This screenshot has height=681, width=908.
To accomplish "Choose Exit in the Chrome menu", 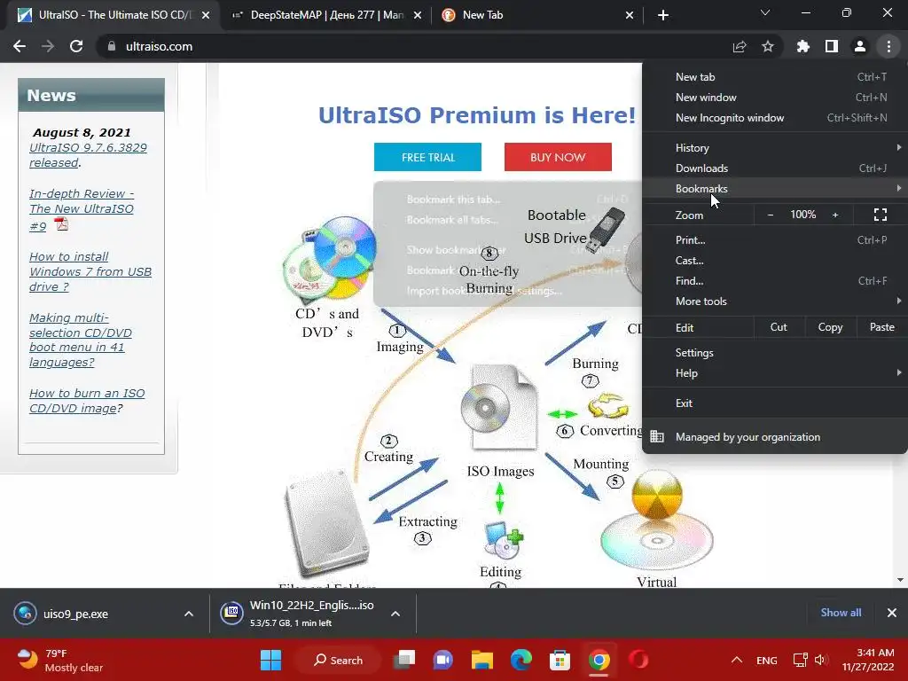I will coord(775,403).
